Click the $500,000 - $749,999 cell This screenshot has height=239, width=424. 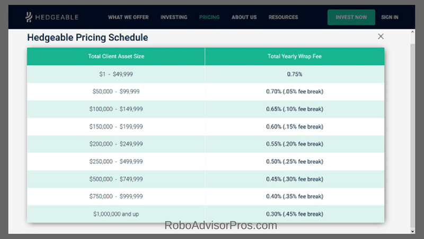point(116,179)
